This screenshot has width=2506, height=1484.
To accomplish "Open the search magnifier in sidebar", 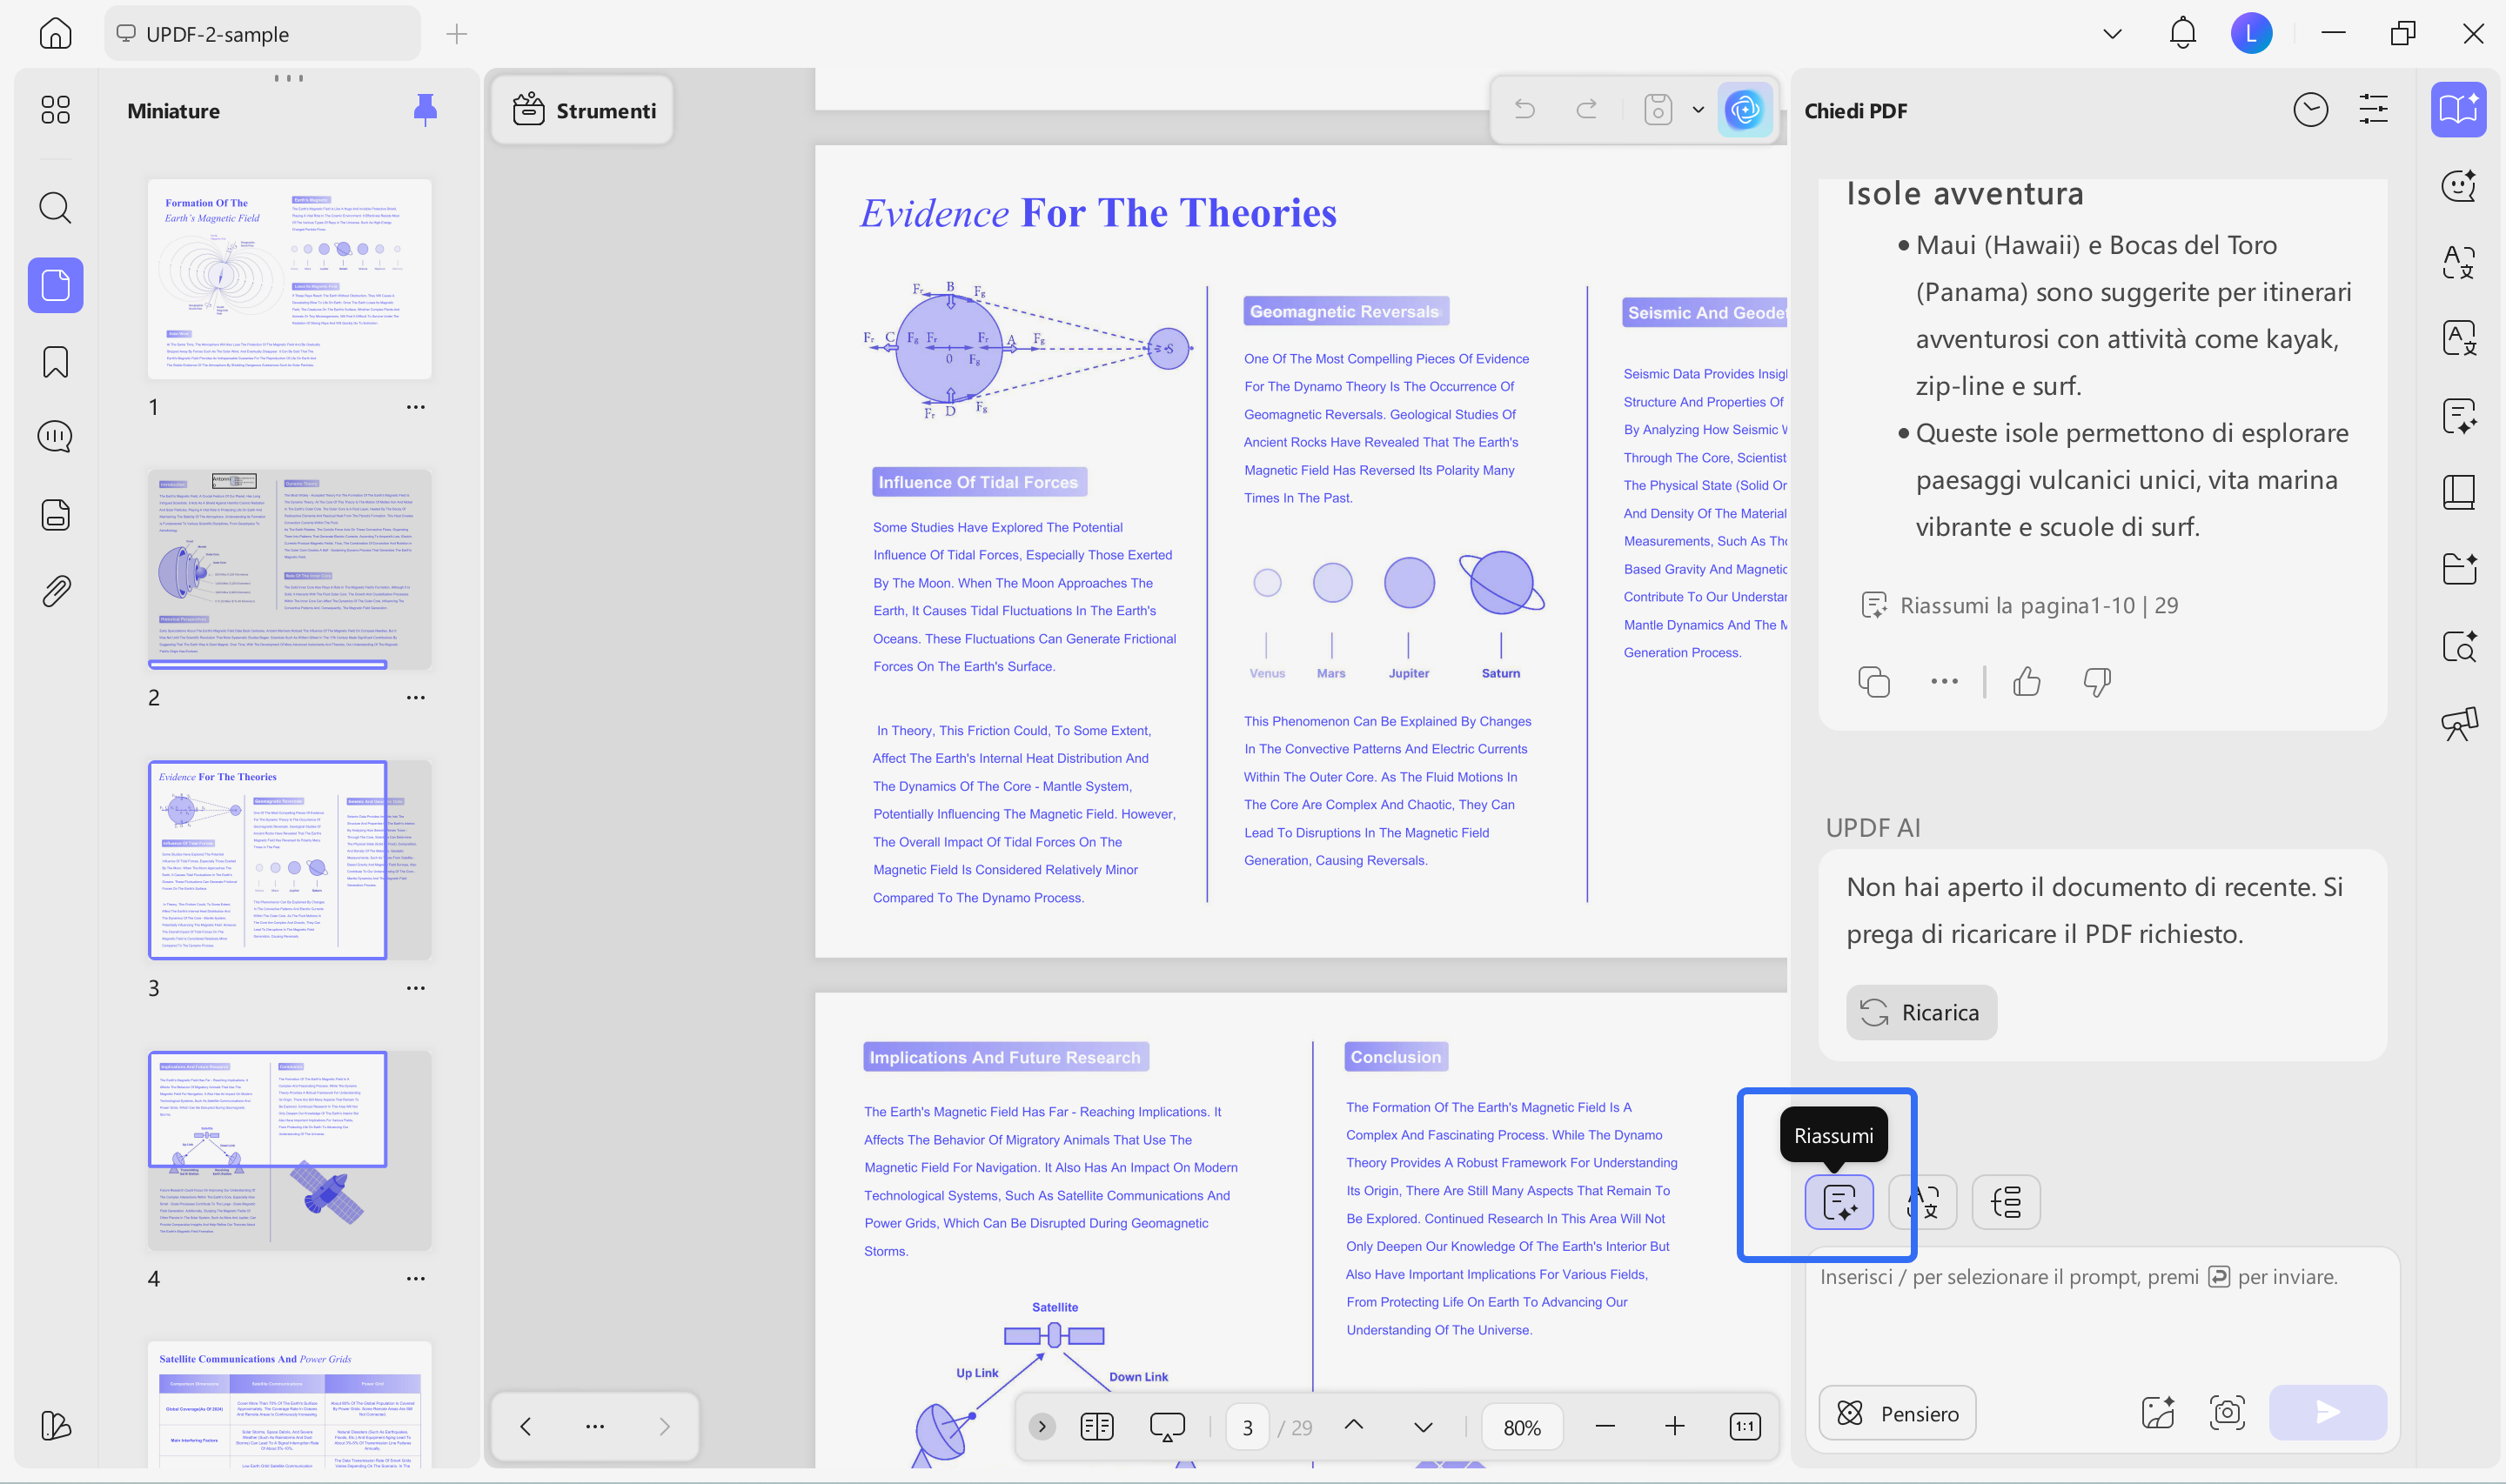I will (55, 208).
